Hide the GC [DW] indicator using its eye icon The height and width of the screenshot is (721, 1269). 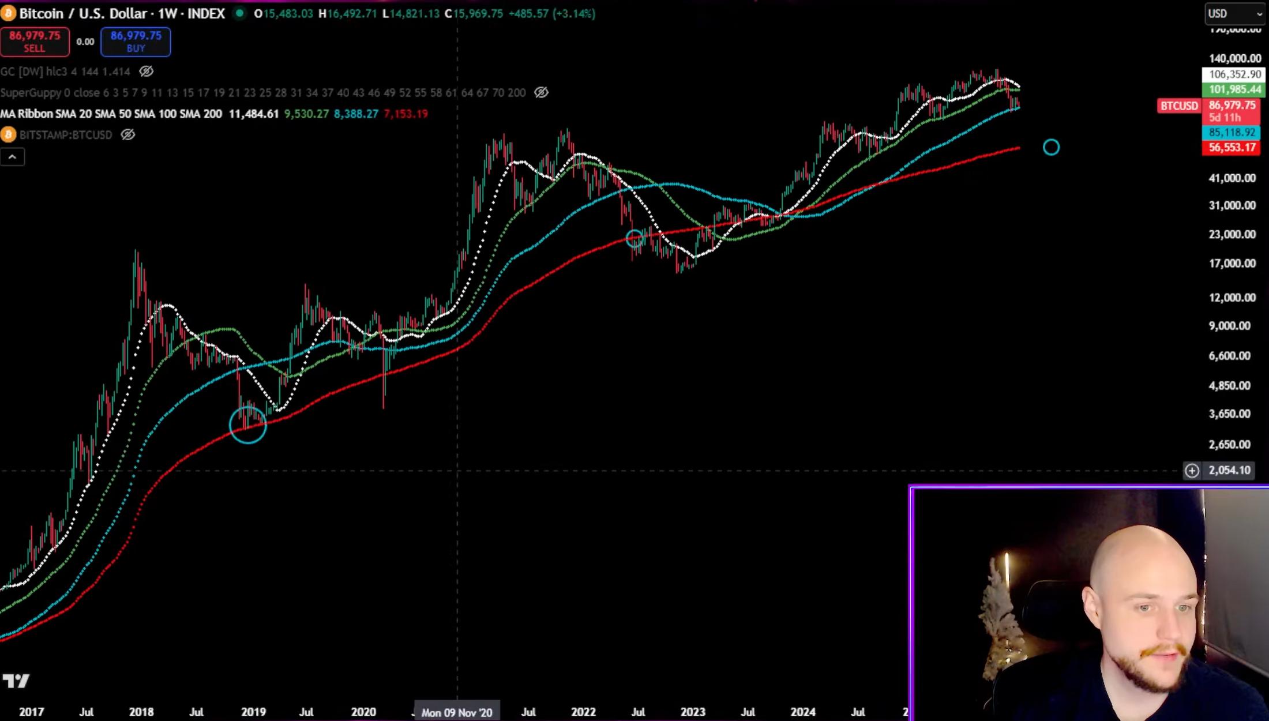tap(148, 72)
